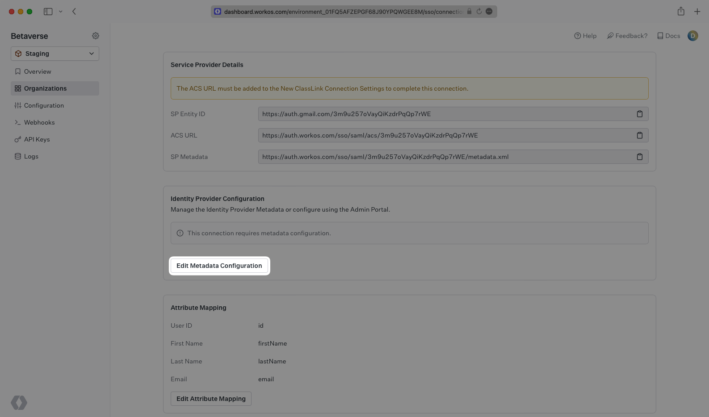Open the Configuration section

click(44, 105)
